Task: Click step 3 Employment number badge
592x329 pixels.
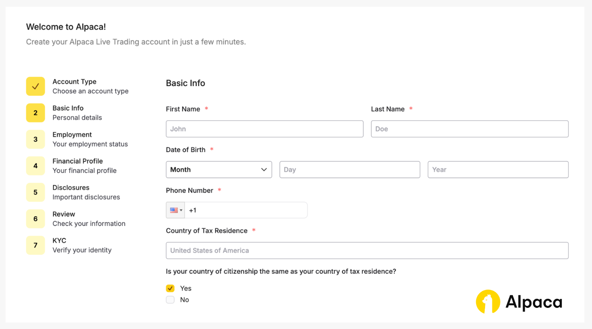Action: pyautogui.click(x=36, y=139)
